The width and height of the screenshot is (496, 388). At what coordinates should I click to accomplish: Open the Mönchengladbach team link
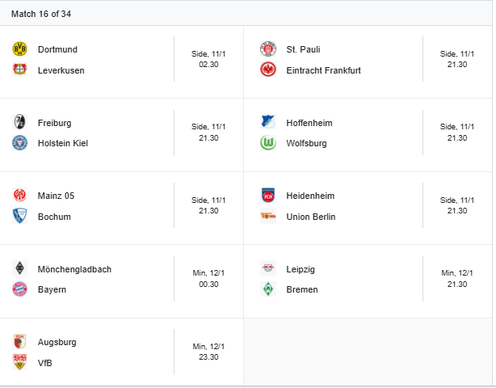click(x=74, y=269)
